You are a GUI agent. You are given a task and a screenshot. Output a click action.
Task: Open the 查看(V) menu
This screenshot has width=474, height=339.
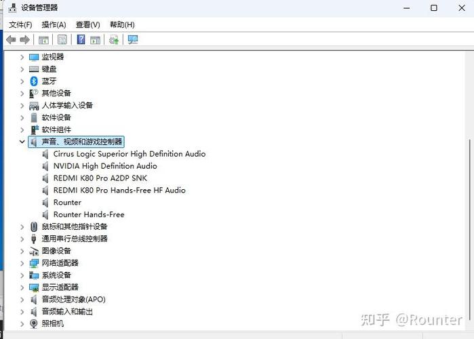[87, 25]
